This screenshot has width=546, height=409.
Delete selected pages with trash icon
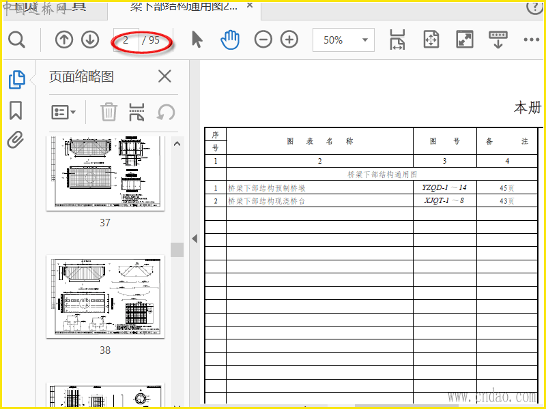point(109,112)
